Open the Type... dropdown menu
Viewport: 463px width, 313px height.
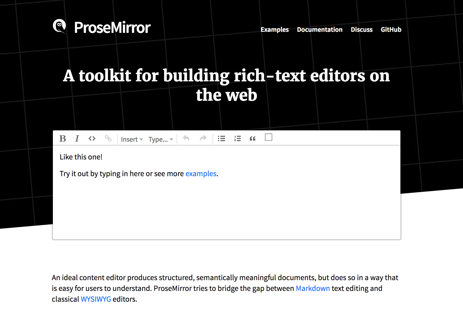coord(161,139)
